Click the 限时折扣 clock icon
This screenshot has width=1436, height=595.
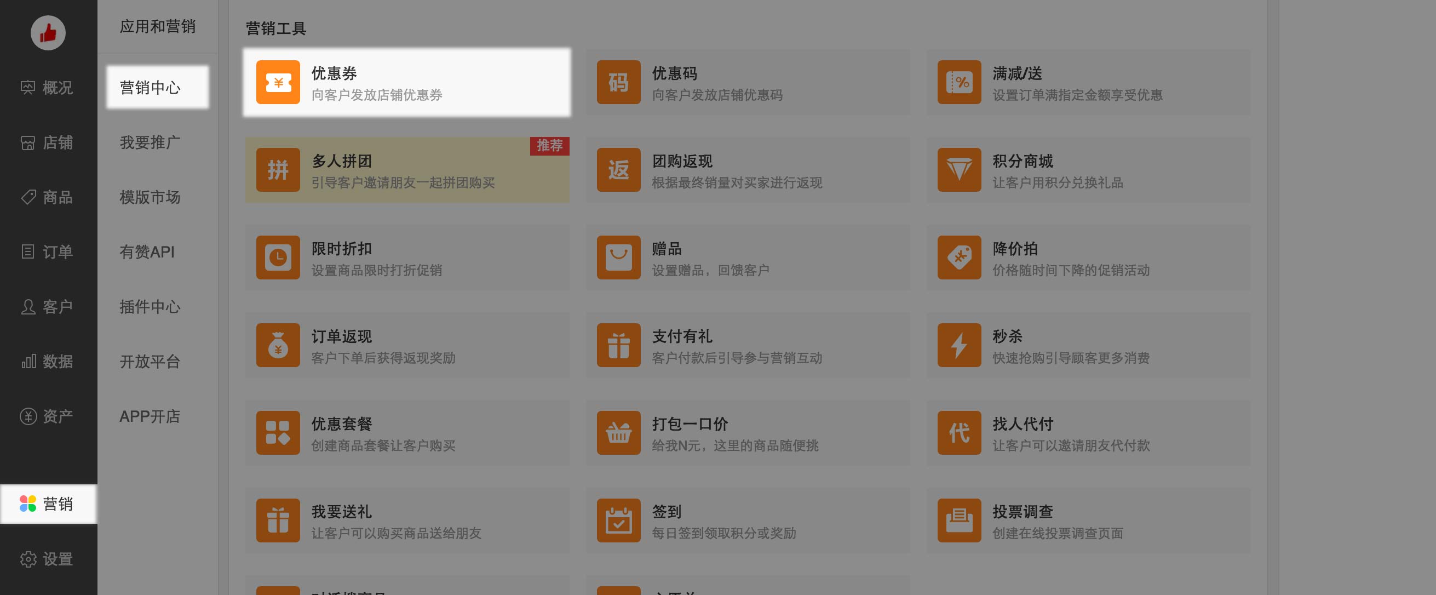tap(278, 257)
